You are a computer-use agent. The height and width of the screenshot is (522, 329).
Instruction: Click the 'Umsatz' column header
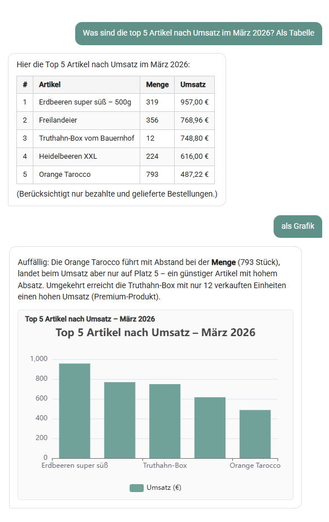point(194,85)
